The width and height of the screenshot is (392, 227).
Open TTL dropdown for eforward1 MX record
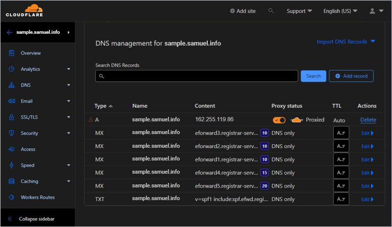[341, 159]
